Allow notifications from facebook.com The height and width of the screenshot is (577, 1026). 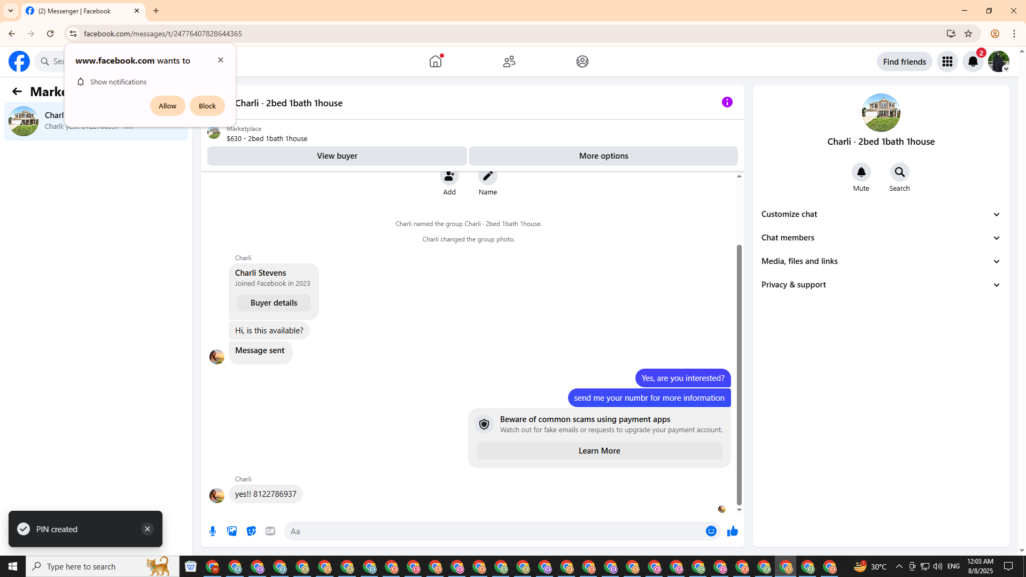tap(167, 106)
